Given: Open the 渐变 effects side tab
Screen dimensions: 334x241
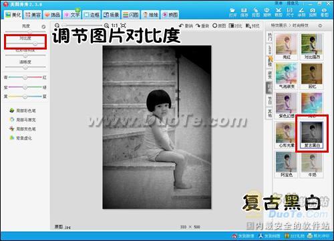Looking at the screenshot, I should pyautogui.click(x=270, y=75).
